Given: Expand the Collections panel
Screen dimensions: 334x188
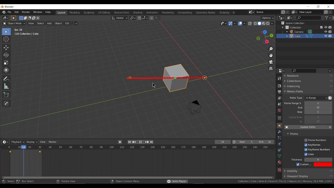Looking at the screenshot, I should pos(294,81).
